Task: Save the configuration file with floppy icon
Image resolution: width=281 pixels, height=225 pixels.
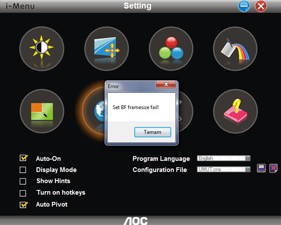Action: [x=261, y=168]
